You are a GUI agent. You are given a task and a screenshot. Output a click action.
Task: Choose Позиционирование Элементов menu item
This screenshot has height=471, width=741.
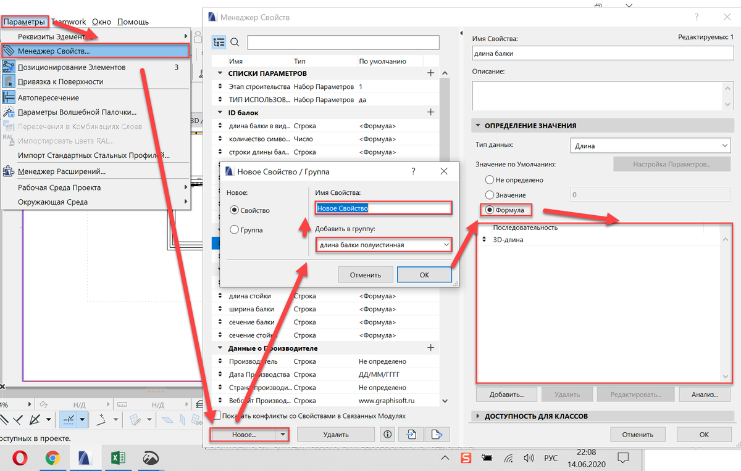[96, 67]
